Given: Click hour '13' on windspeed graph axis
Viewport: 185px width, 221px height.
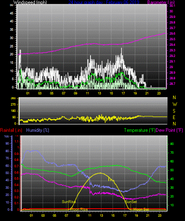Looking at the screenshot, I should tap(100, 93).
